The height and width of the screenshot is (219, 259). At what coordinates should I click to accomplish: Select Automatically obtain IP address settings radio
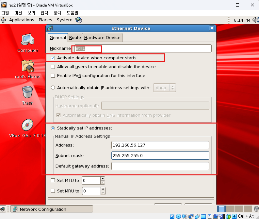point(53,88)
